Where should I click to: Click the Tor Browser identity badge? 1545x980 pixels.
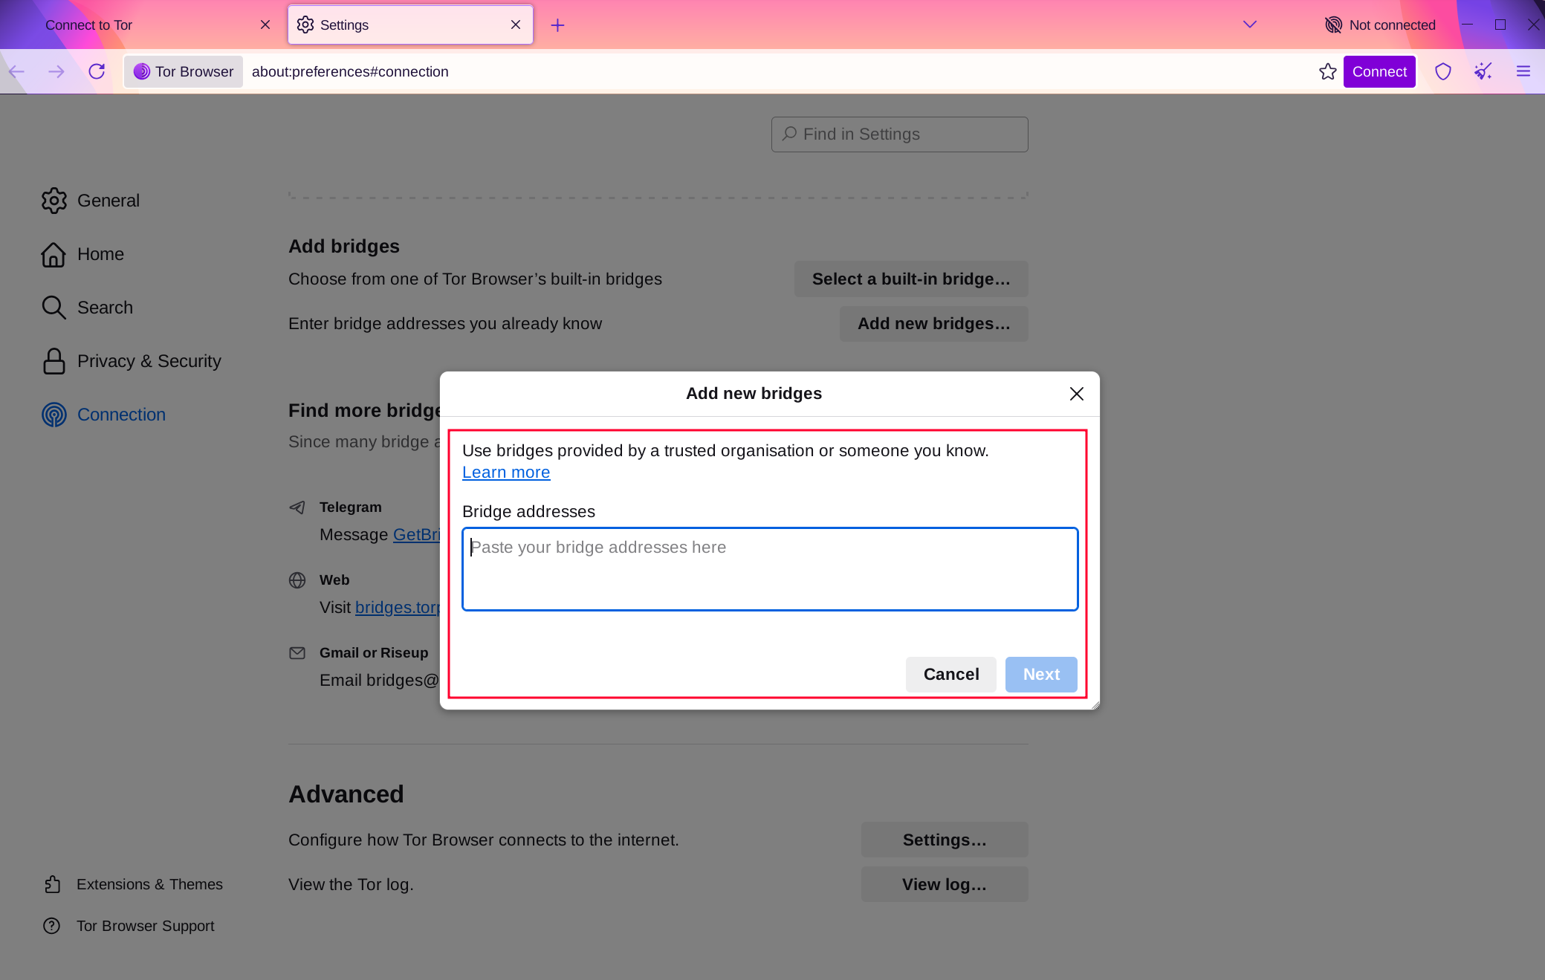pos(184,71)
